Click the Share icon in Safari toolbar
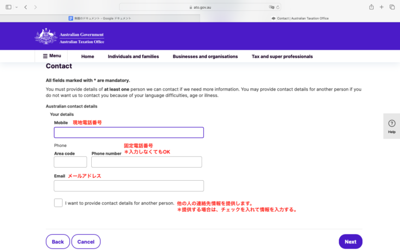Screen dimensions: 400x250 tap(371, 7)
